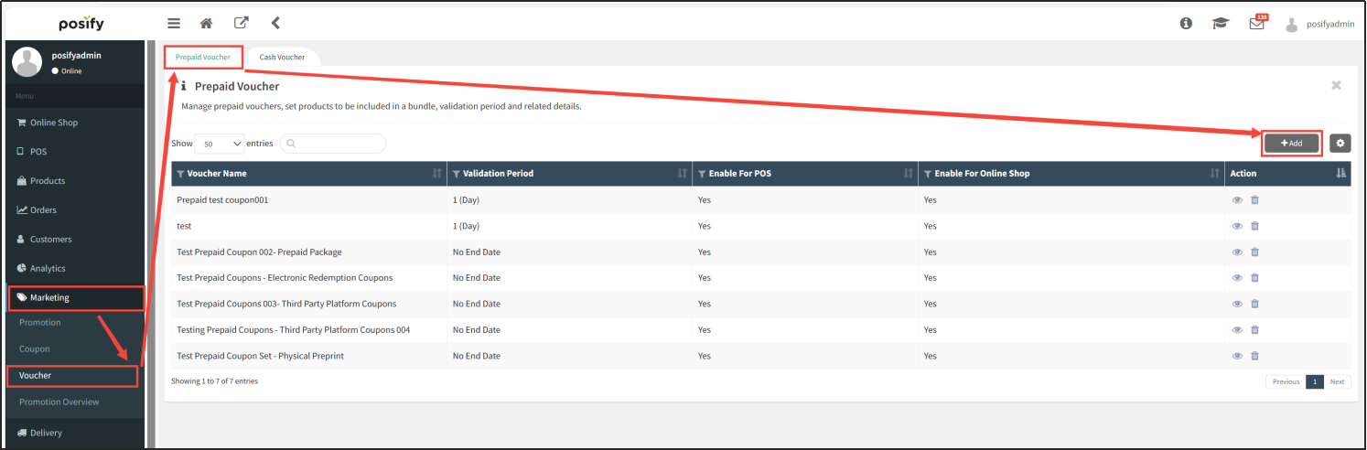The height and width of the screenshot is (450, 1367).
Task: Go to home via the house icon
Action: click(207, 23)
